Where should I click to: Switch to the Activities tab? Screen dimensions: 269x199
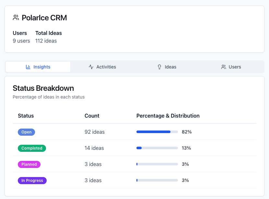pyautogui.click(x=103, y=67)
